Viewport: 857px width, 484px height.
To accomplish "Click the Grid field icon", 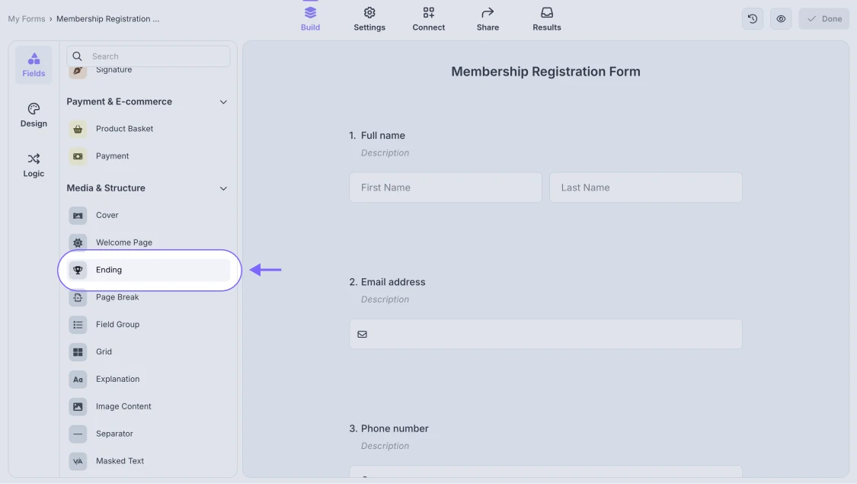I will pos(78,352).
